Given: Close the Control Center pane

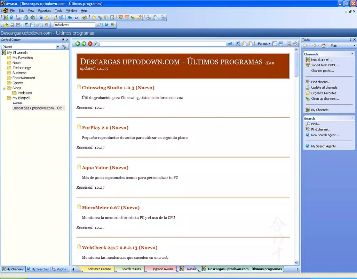Looking at the screenshot, I should [x=67, y=40].
